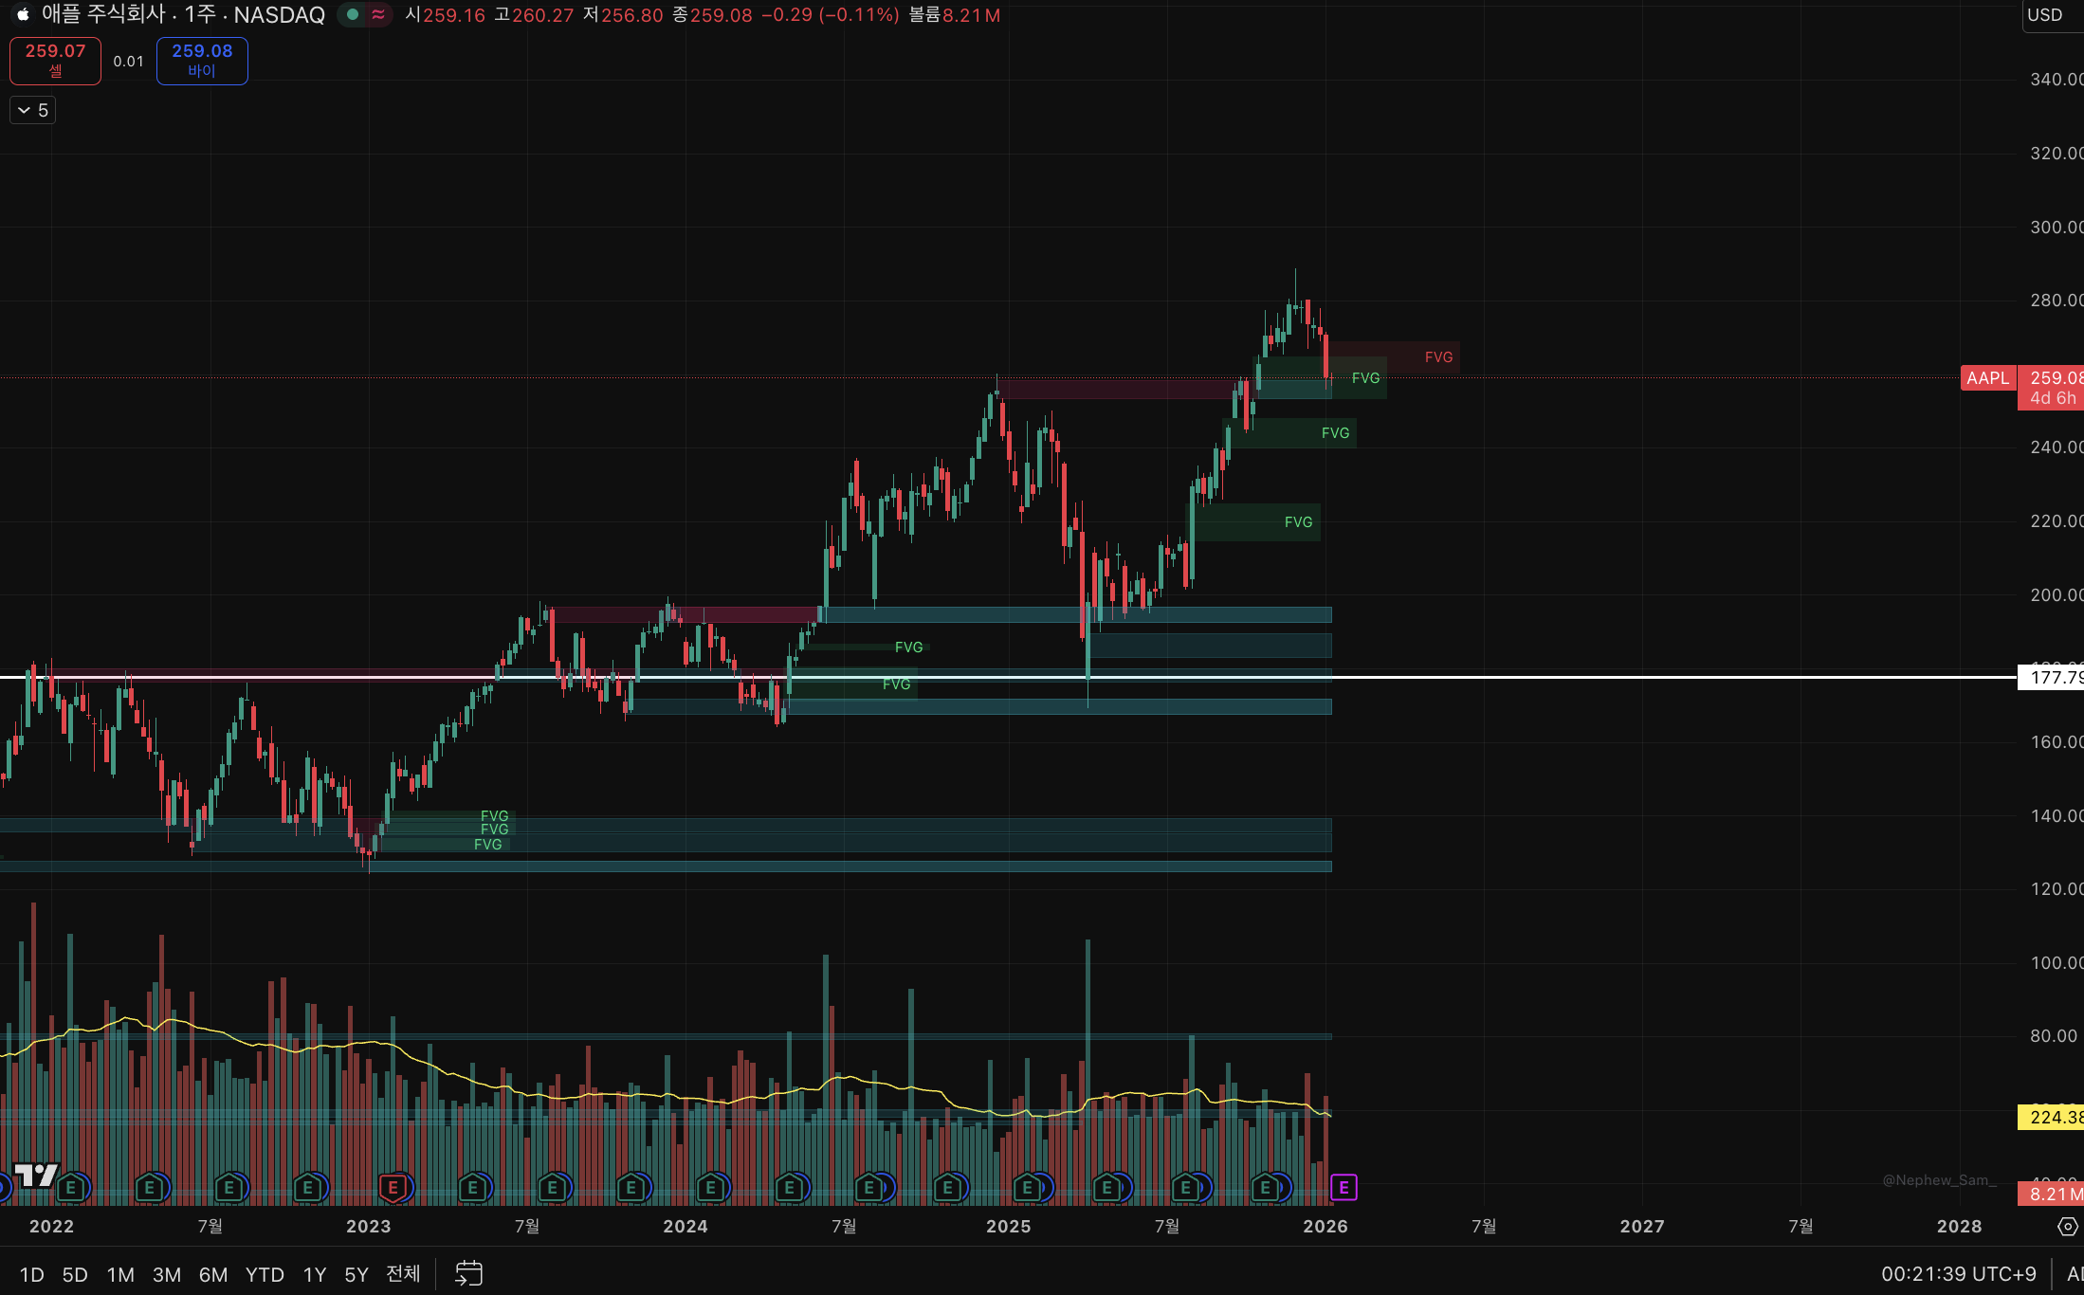Image resolution: width=2084 pixels, height=1295 pixels.
Task: Open the go-to-date calendar icon
Action: 468,1273
